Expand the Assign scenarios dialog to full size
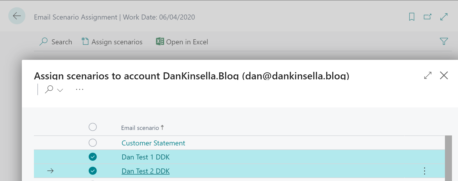Viewport: 458px width, 181px height. (428, 75)
